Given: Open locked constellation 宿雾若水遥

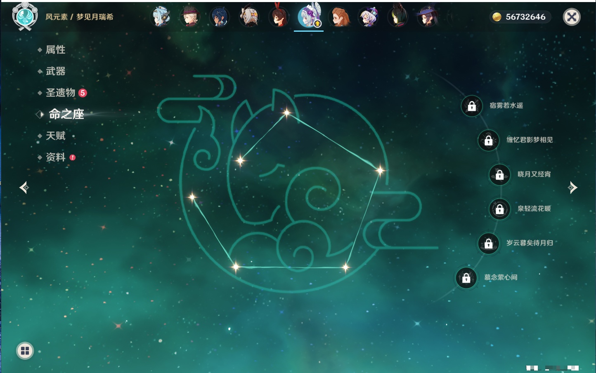Looking at the screenshot, I should click(x=472, y=106).
